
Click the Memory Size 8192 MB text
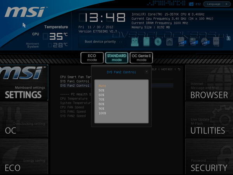click(151, 27)
